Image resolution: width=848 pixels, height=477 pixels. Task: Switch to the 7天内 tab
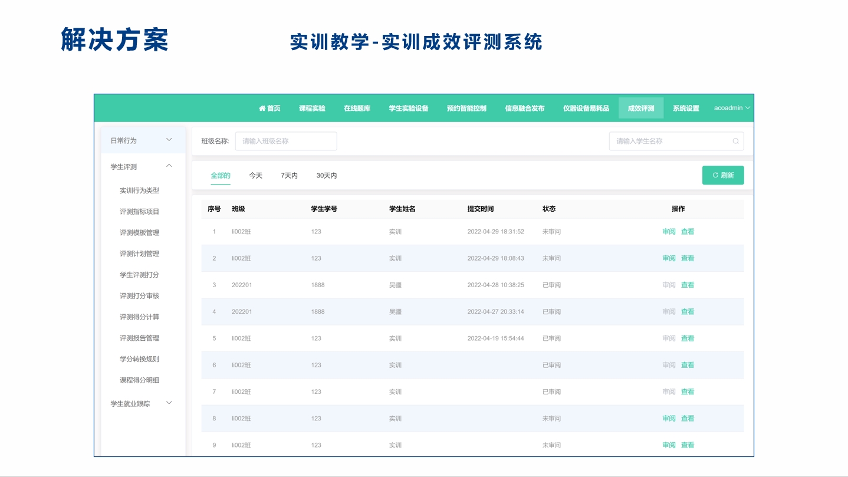click(x=290, y=176)
